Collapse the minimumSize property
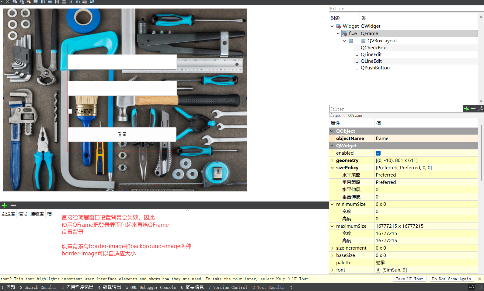 pyautogui.click(x=332, y=204)
